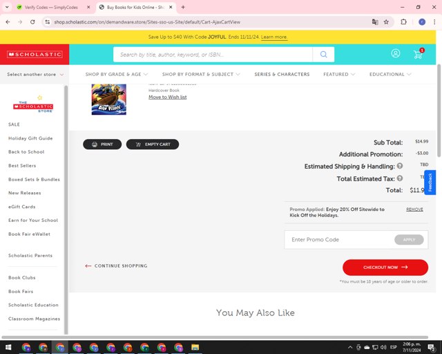Click the Scholastic logo in header

(35, 55)
